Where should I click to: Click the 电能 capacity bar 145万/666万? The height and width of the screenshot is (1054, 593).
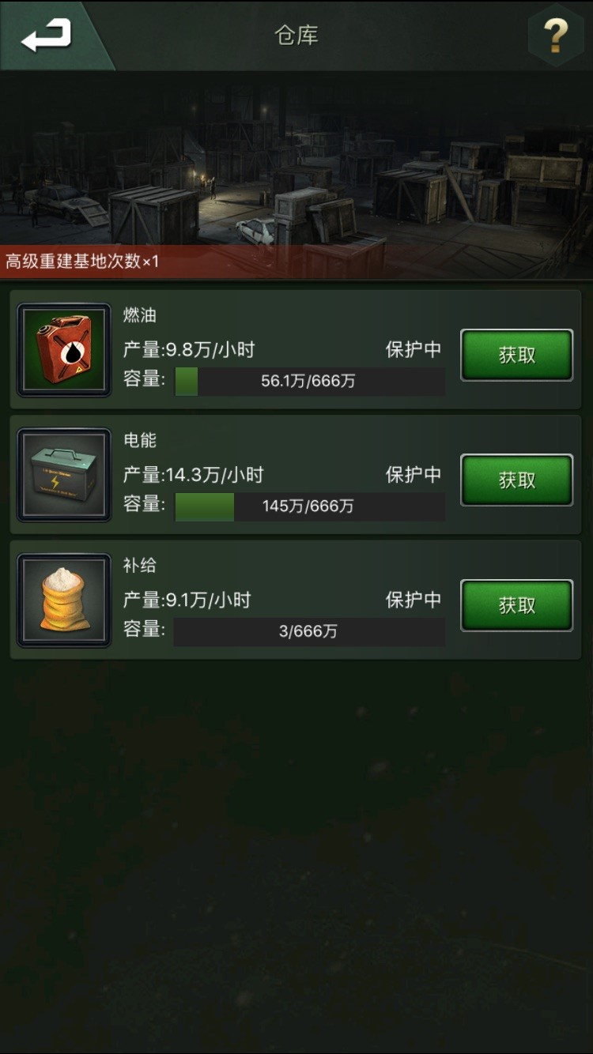tap(310, 506)
